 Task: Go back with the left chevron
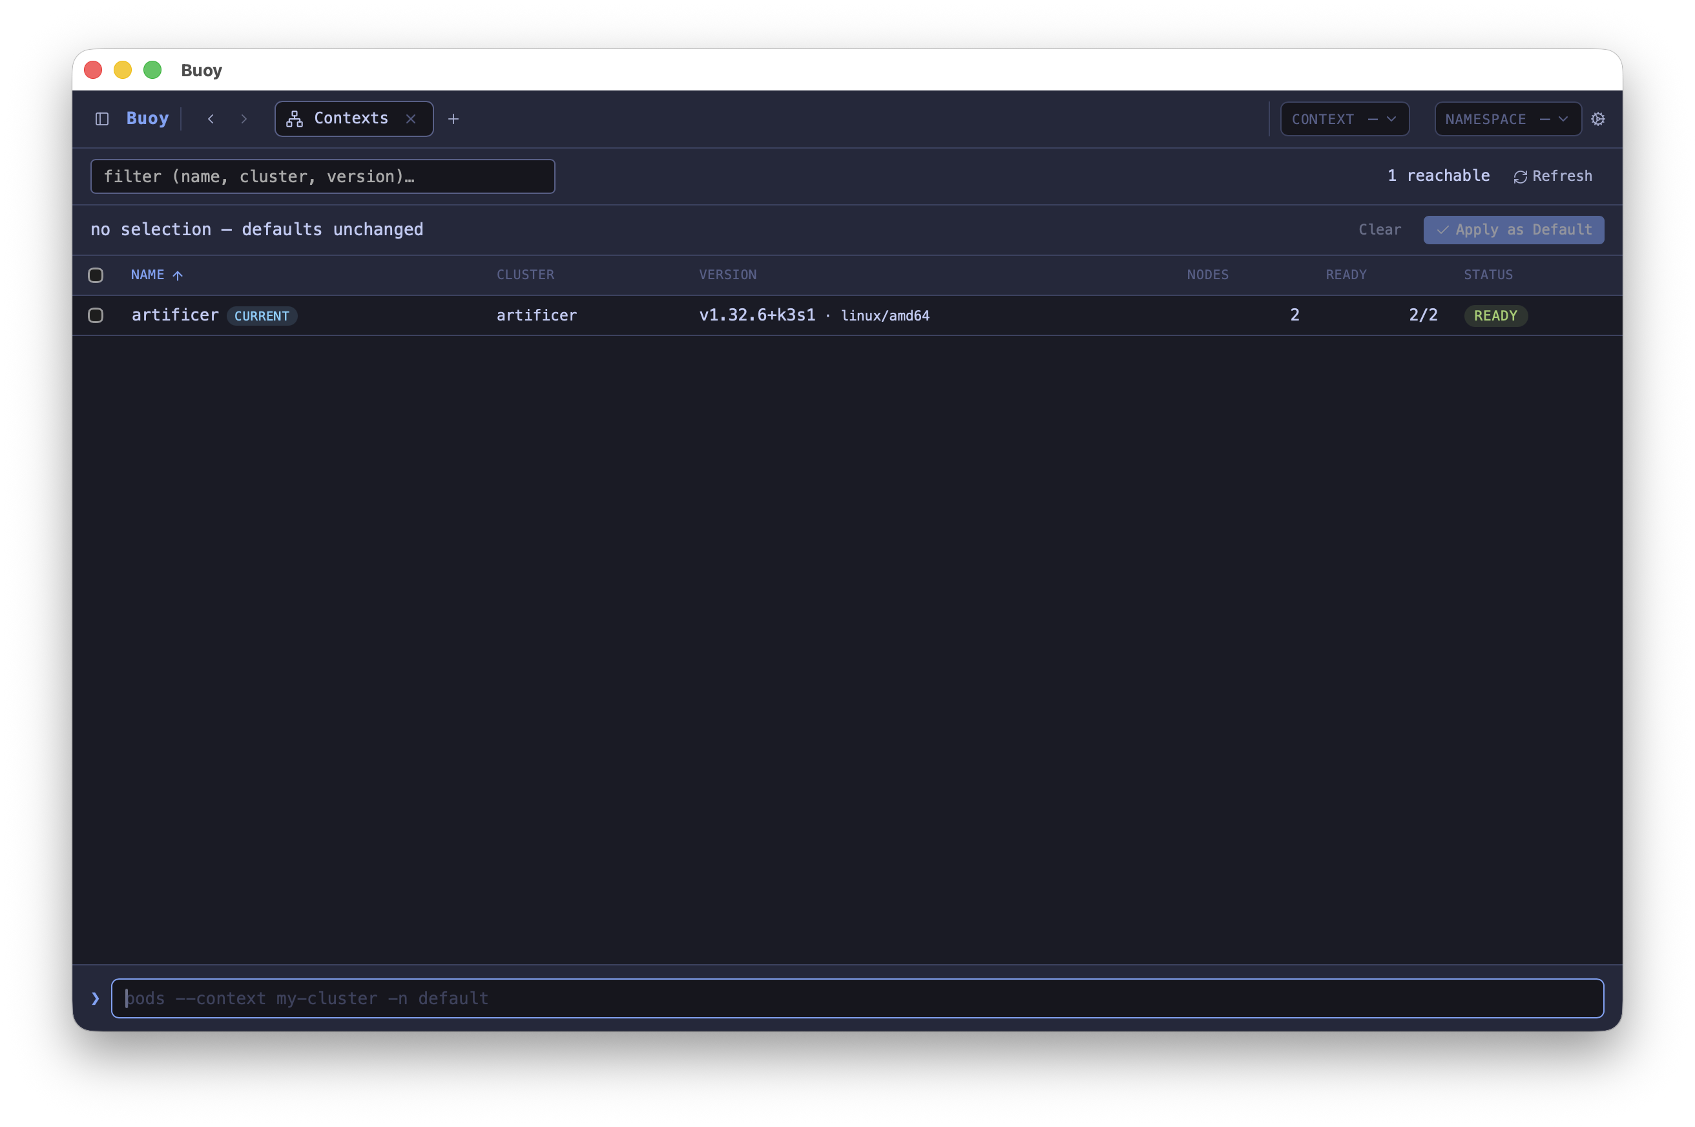(211, 119)
